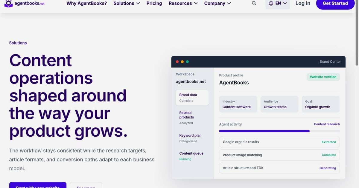Open the Pricing page

154,3
